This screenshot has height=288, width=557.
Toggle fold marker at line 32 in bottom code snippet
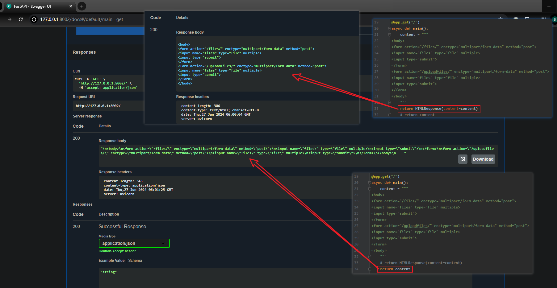coord(370,257)
